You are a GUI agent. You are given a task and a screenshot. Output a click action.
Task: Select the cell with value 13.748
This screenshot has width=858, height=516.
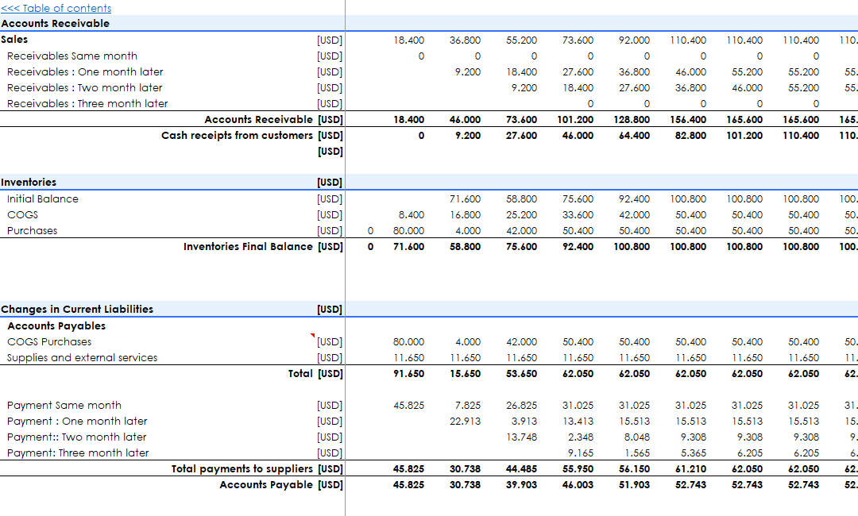pos(521,437)
